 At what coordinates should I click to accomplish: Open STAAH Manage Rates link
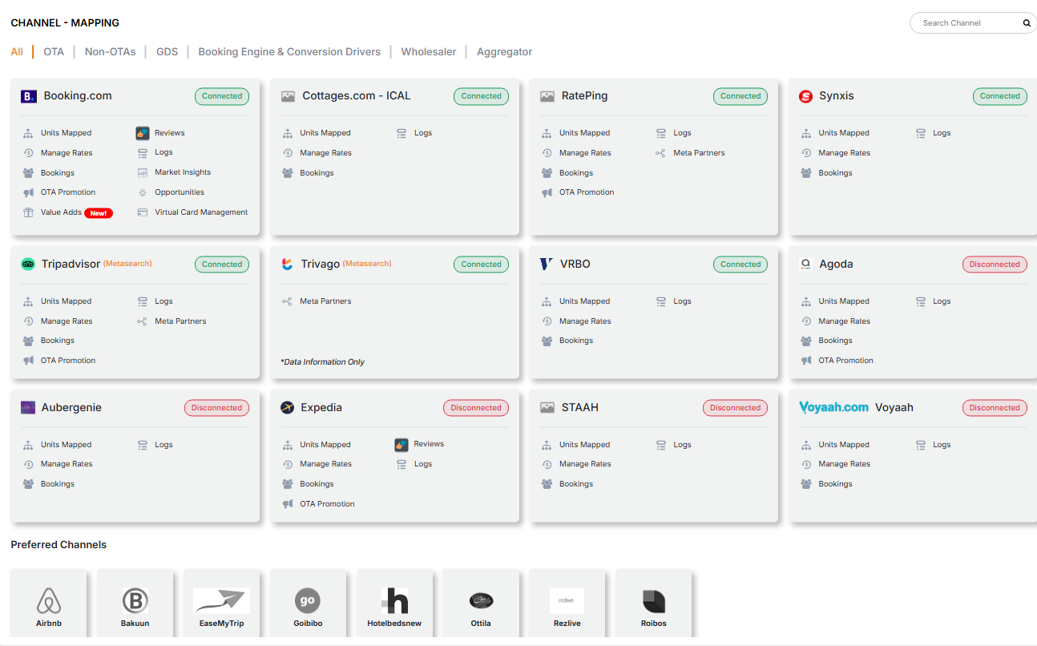[585, 464]
